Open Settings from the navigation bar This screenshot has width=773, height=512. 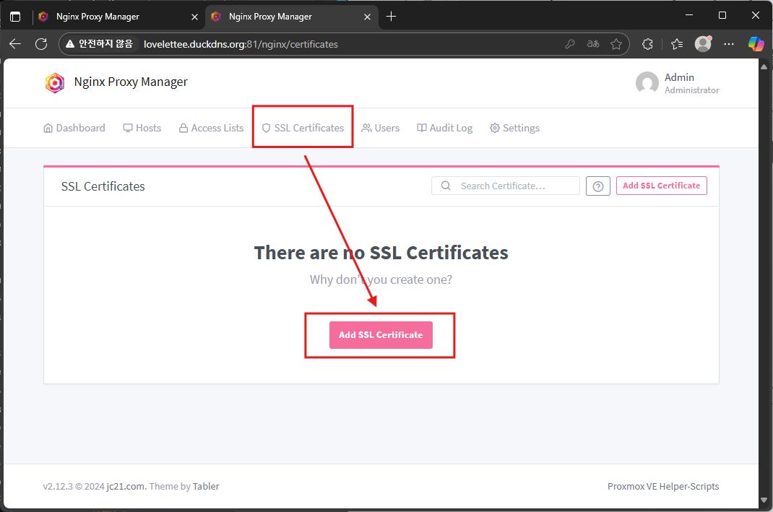(x=514, y=128)
